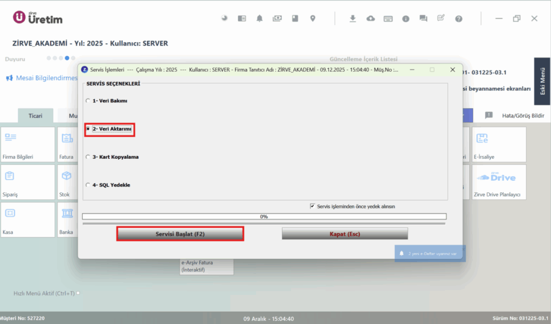This screenshot has width=551, height=324.
Task: Click Güncelleme İçerik Listesi heading
Action: (363, 59)
